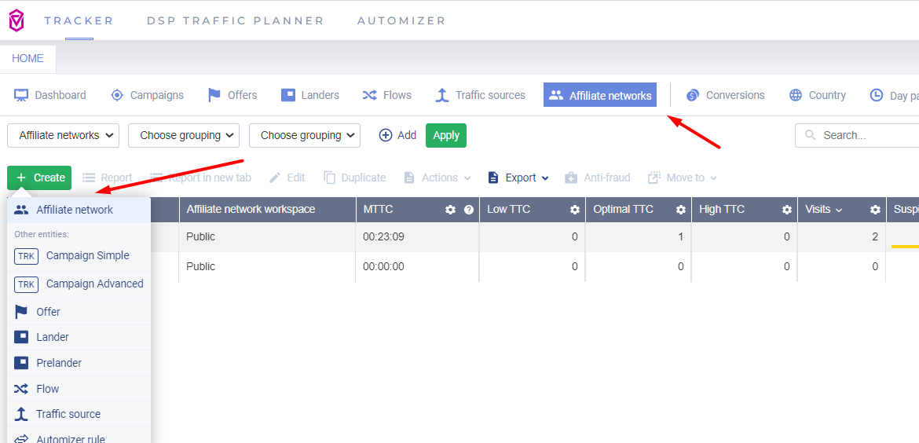Open Optimal TTC column settings gear
Viewport: 919px width, 443px height.
coord(681,210)
